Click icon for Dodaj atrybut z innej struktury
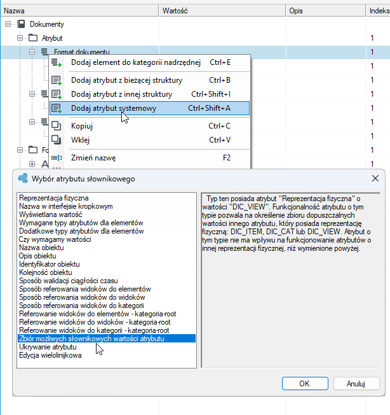Image resolution: width=390 pixels, height=415 pixels. (57, 94)
